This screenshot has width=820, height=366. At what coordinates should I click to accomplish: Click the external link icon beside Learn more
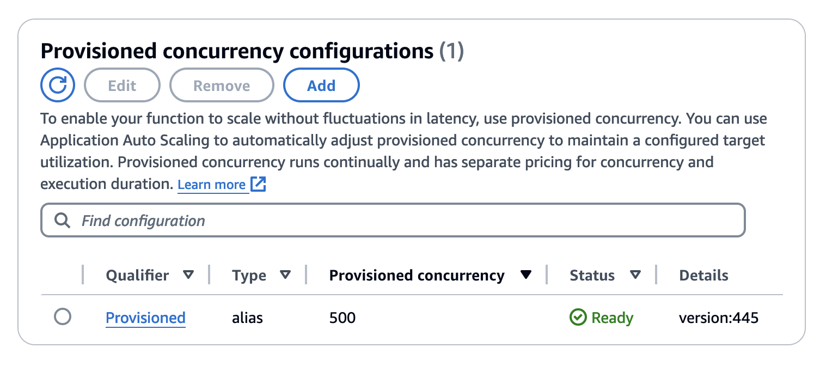pyautogui.click(x=258, y=185)
